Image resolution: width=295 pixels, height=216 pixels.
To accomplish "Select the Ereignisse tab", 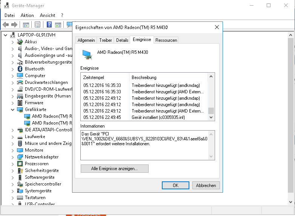I will [x=142, y=40].
